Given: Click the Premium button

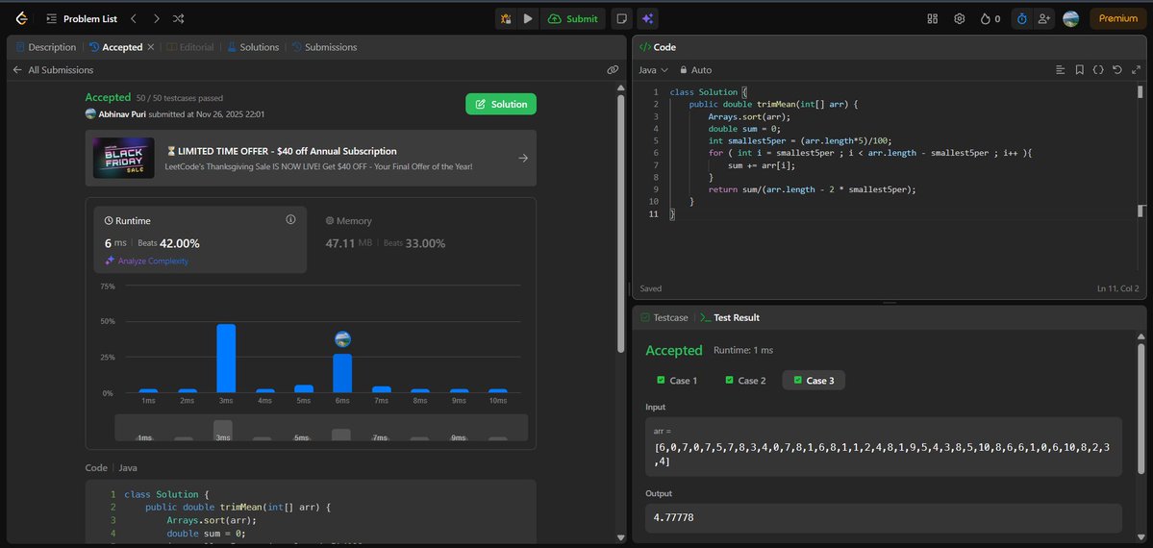Looking at the screenshot, I should point(1117,18).
